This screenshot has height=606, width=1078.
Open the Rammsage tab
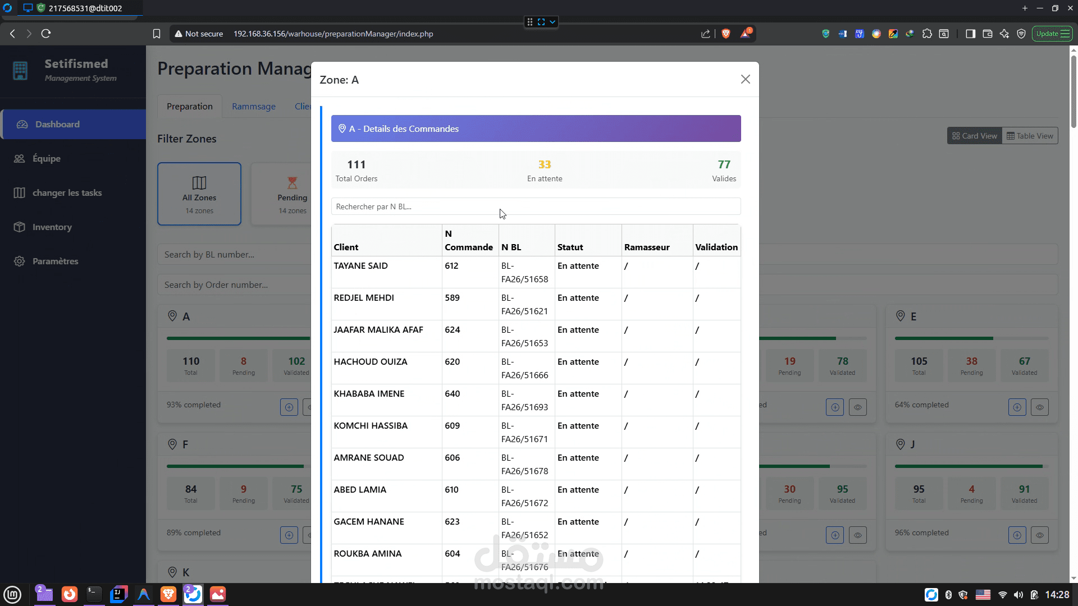253,106
